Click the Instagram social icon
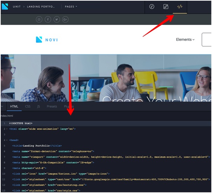 39,20
